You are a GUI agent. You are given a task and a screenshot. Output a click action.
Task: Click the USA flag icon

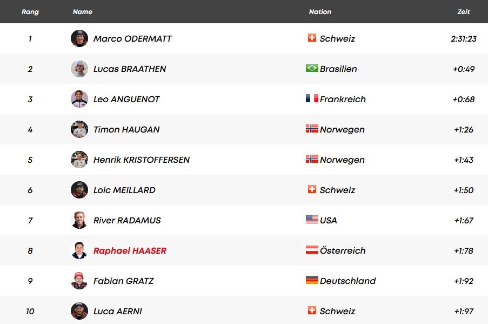(312, 220)
